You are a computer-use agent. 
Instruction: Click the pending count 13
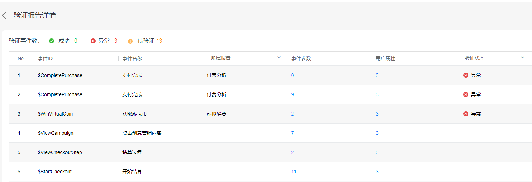click(x=159, y=41)
